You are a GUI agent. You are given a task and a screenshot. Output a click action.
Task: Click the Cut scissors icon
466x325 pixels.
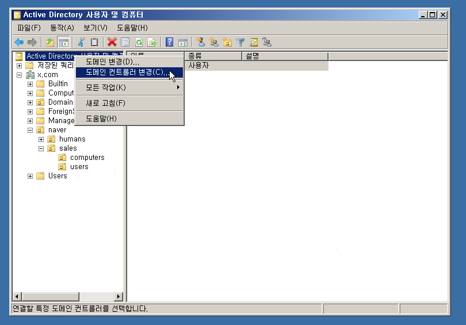coord(81,42)
